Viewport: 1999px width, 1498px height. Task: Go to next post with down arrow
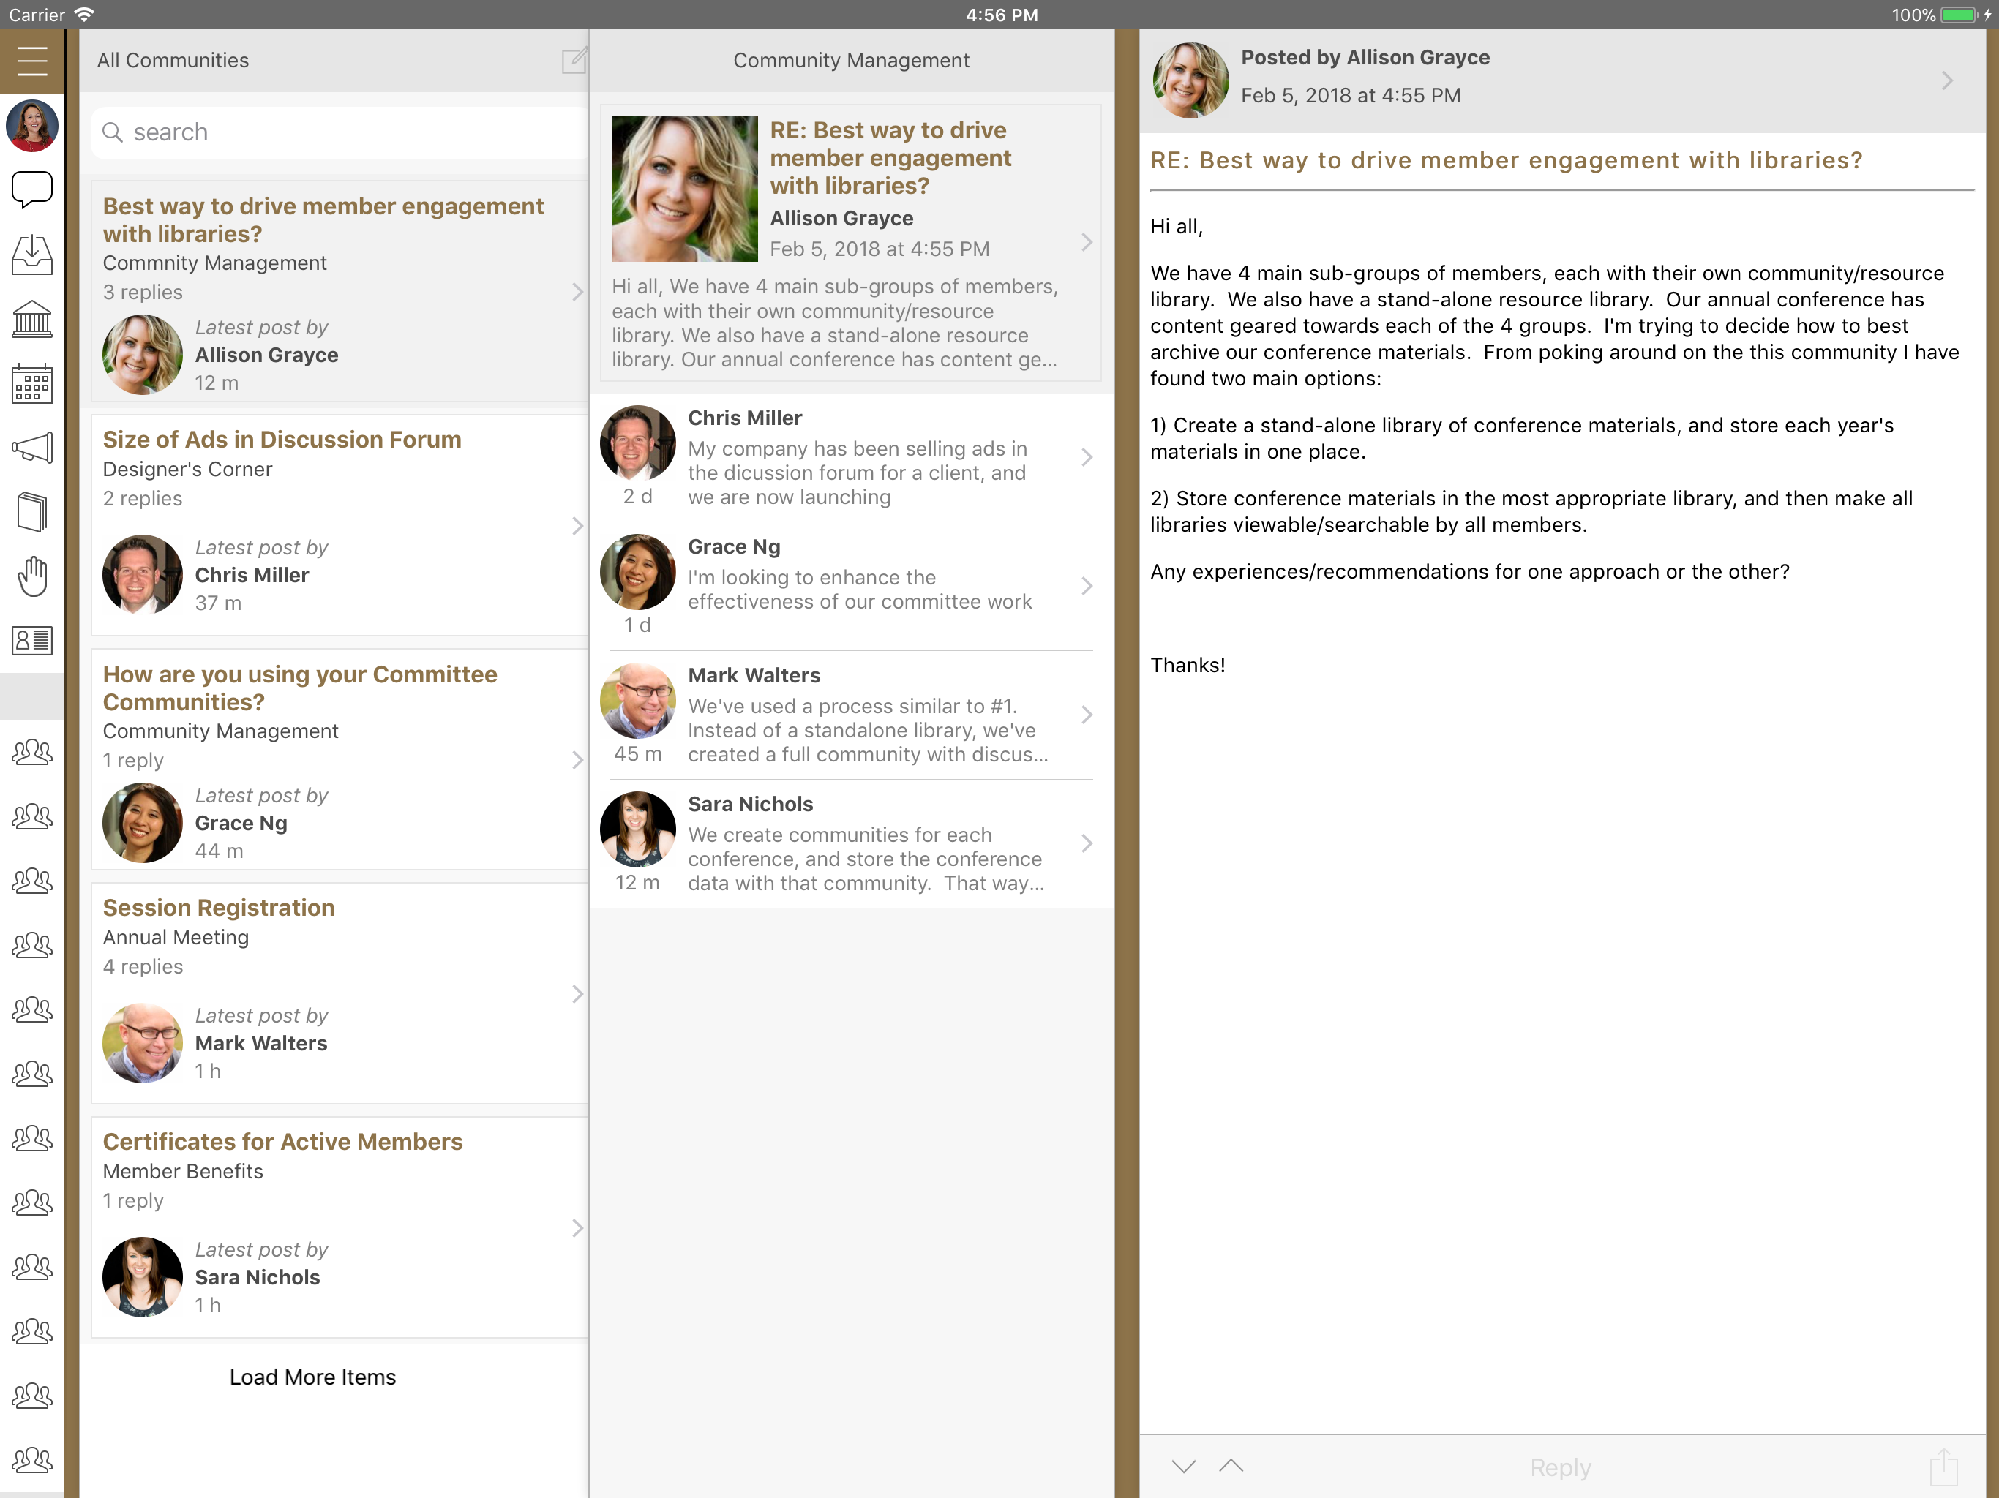pyautogui.click(x=1184, y=1466)
